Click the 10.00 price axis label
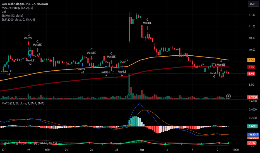260x153 pixels. [x=252, y=50]
